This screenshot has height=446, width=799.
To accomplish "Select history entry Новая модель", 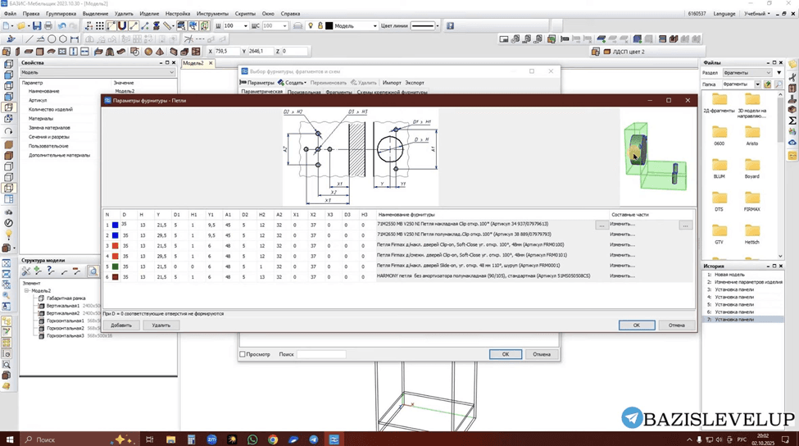I will pyautogui.click(x=729, y=274).
